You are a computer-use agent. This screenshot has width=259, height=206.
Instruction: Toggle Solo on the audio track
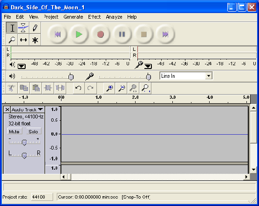click(34, 131)
